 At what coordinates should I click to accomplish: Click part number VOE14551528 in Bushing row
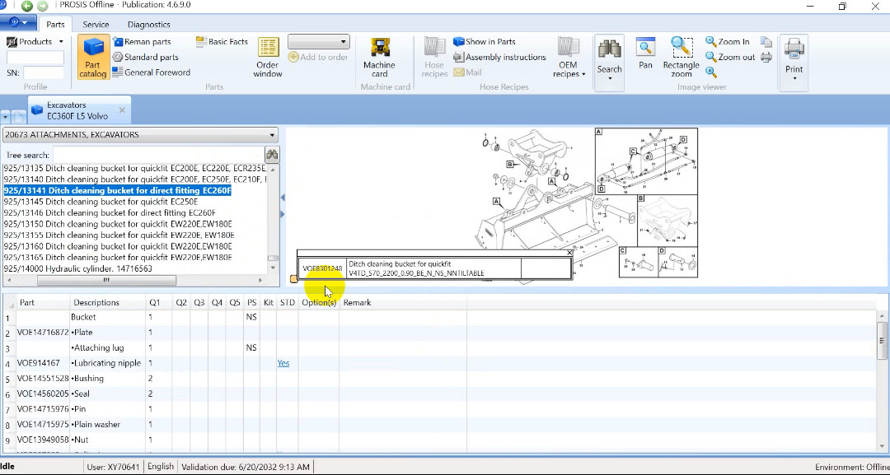coord(43,378)
